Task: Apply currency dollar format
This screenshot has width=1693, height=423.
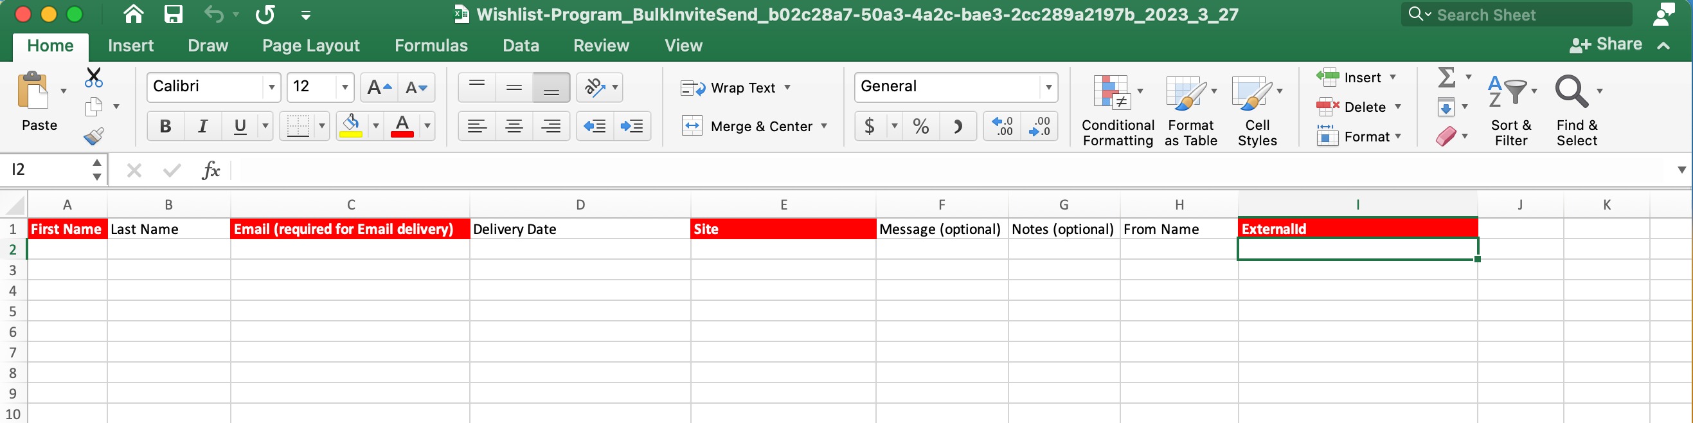Action: point(870,126)
